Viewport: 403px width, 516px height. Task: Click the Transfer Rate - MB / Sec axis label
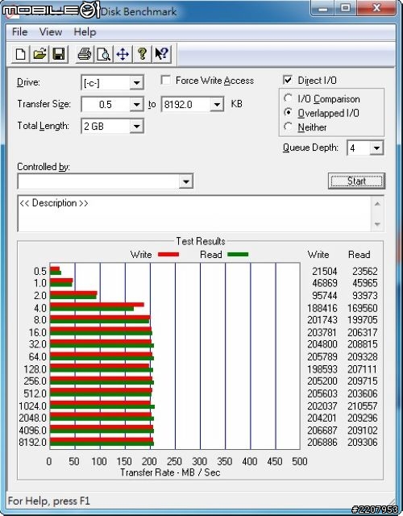(x=170, y=472)
